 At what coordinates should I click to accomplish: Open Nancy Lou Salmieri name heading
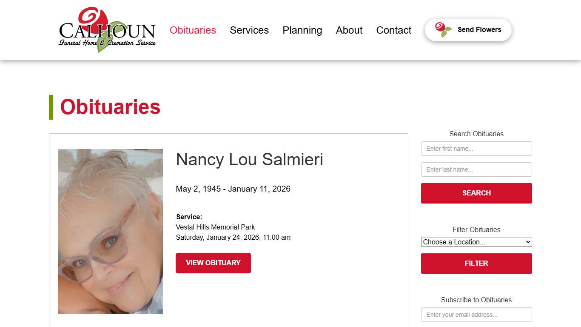tap(250, 160)
